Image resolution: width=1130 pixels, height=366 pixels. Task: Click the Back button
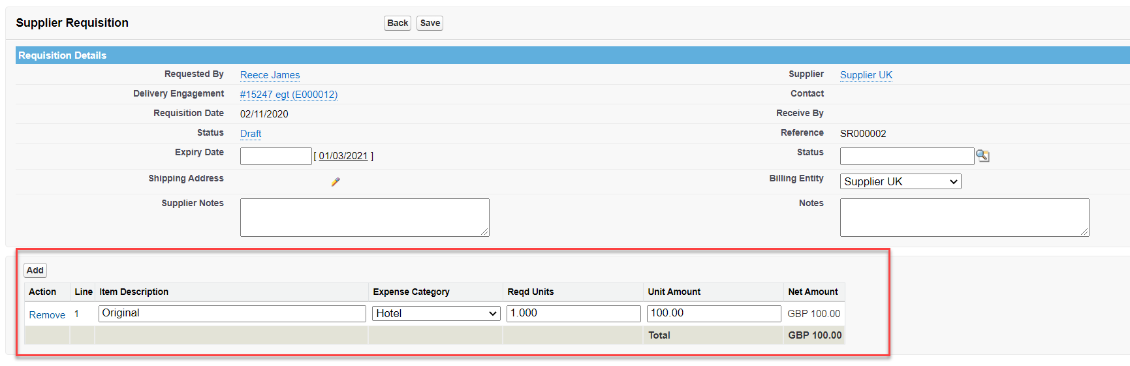click(x=398, y=23)
